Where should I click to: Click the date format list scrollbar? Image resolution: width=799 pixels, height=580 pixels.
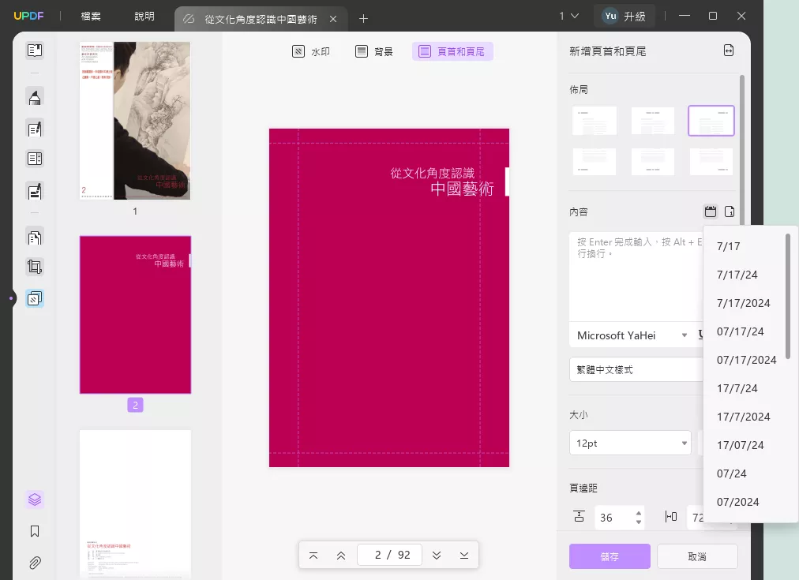click(788, 297)
